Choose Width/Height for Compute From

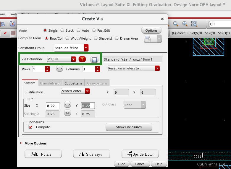(67, 38)
